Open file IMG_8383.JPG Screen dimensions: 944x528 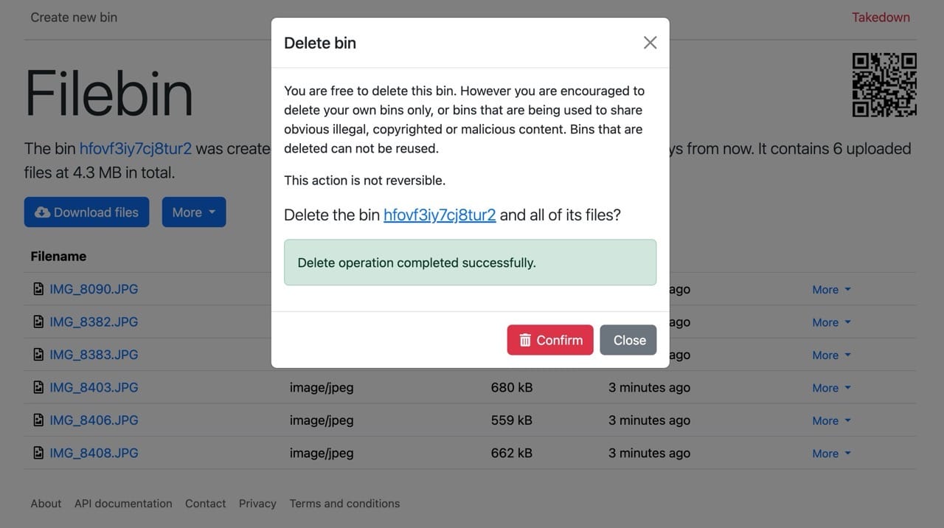coord(94,355)
